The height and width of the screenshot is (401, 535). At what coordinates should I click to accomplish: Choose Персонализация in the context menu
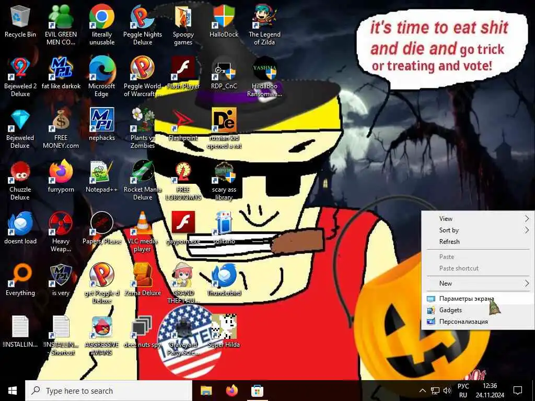click(478, 322)
